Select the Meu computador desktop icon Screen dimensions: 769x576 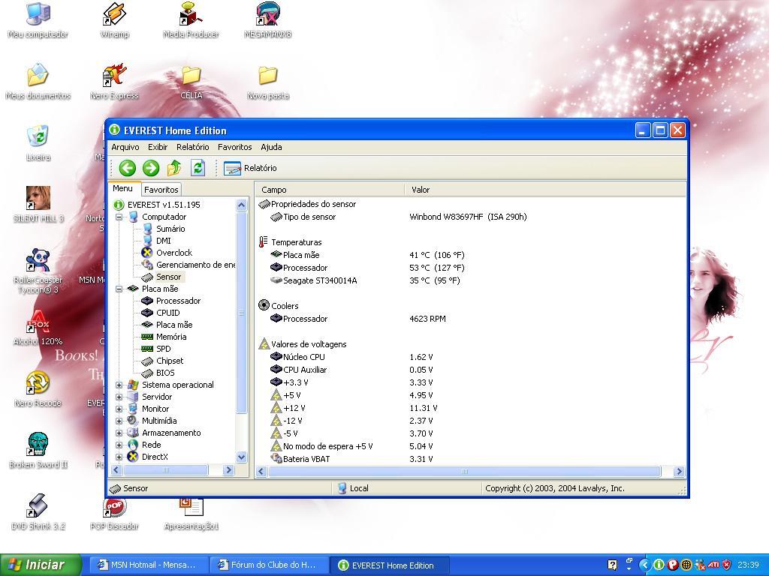tap(38, 21)
